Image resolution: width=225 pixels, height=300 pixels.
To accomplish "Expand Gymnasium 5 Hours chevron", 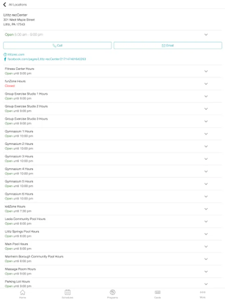I will 206,184.
